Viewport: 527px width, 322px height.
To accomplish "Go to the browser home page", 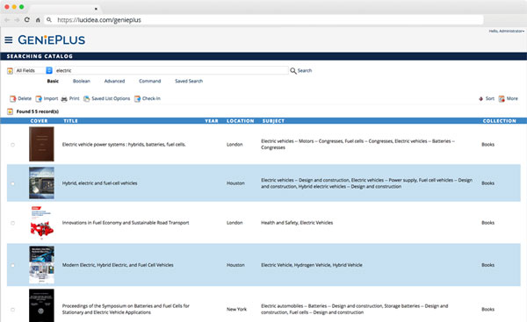I will tap(38, 20).
